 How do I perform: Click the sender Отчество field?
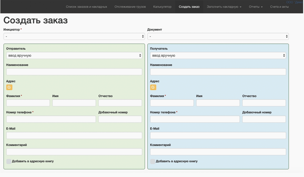tap(120, 103)
